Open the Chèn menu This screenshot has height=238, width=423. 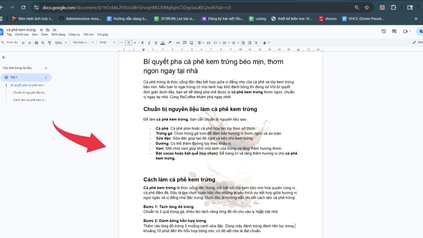[x=45, y=35]
